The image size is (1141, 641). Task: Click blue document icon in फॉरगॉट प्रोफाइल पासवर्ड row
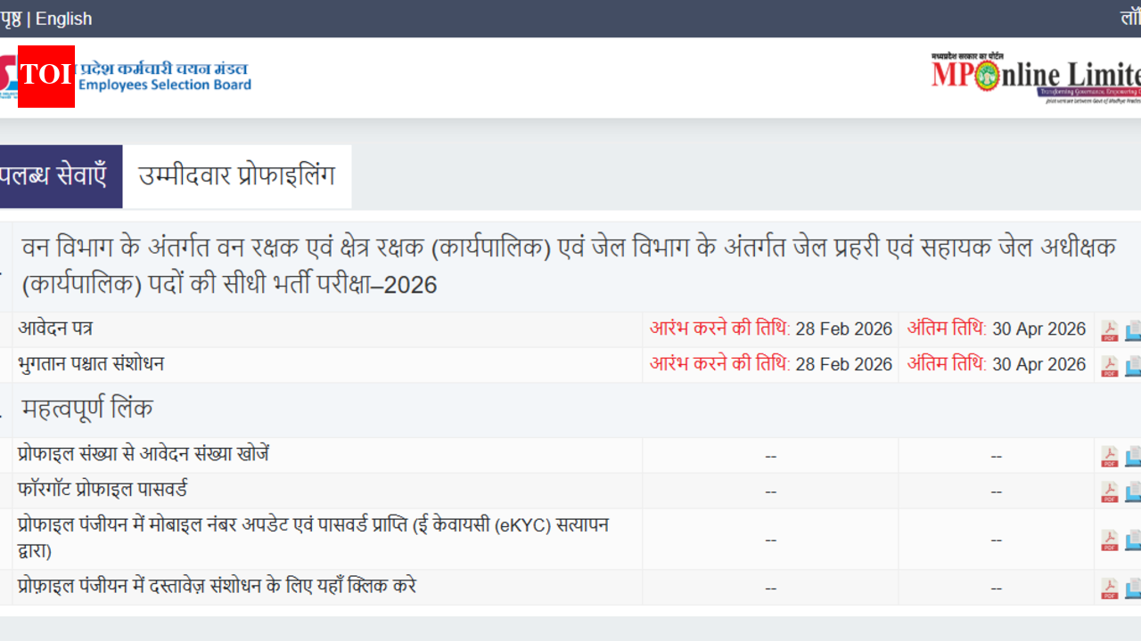[1133, 491]
